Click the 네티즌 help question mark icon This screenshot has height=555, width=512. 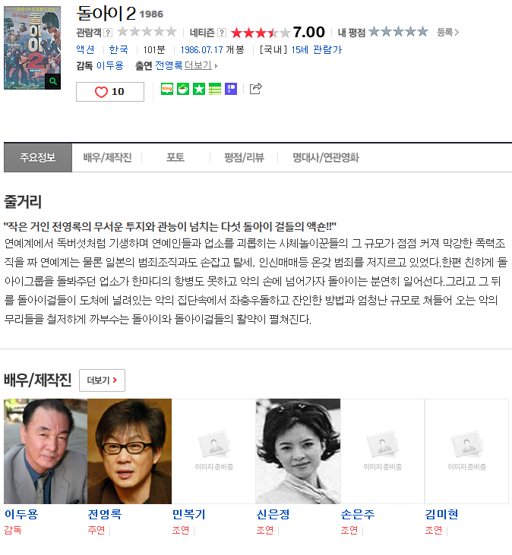point(222,33)
